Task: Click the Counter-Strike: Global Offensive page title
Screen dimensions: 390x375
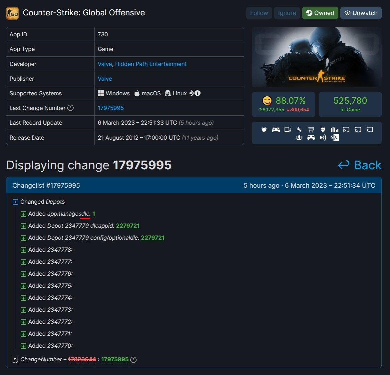Action: pos(84,12)
